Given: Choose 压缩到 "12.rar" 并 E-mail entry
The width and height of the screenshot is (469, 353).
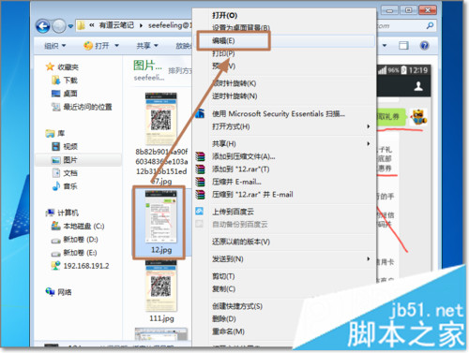Looking at the screenshot, I should pyautogui.click(x=252, y=195).
